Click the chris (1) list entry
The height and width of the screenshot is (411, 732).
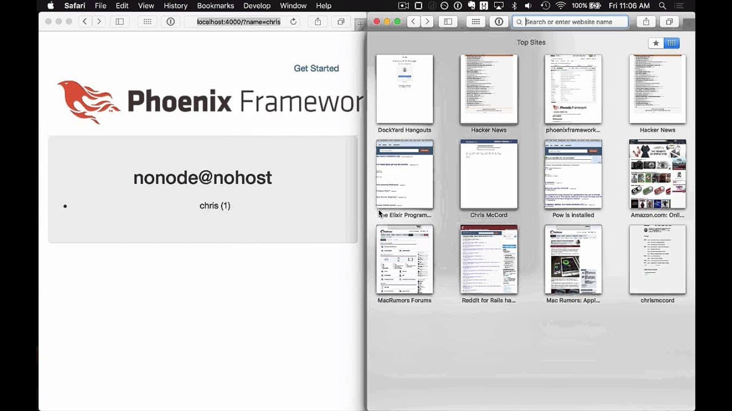point(215,205)
